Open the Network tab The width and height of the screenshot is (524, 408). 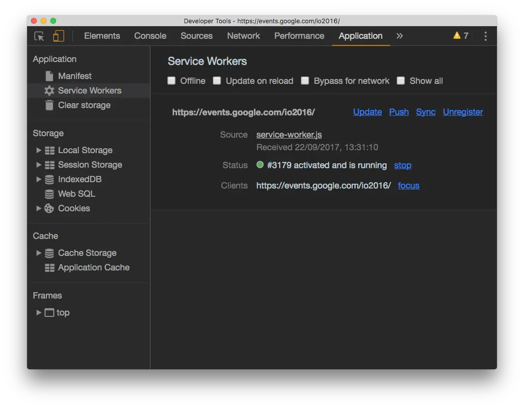coord(243,36)
